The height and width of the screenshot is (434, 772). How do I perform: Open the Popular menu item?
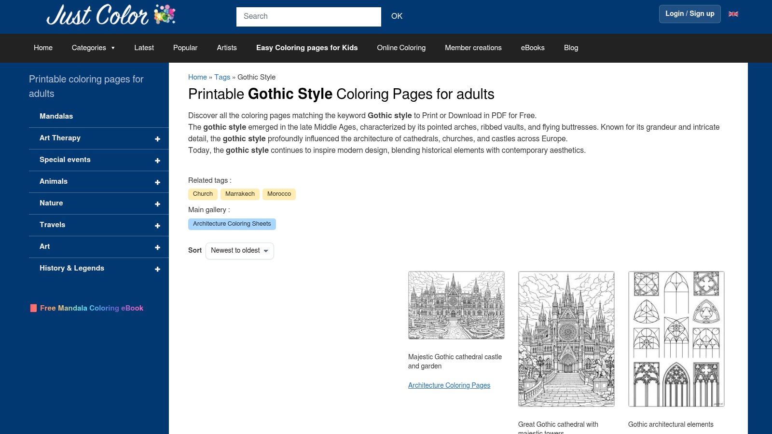[x=185, y=48]
